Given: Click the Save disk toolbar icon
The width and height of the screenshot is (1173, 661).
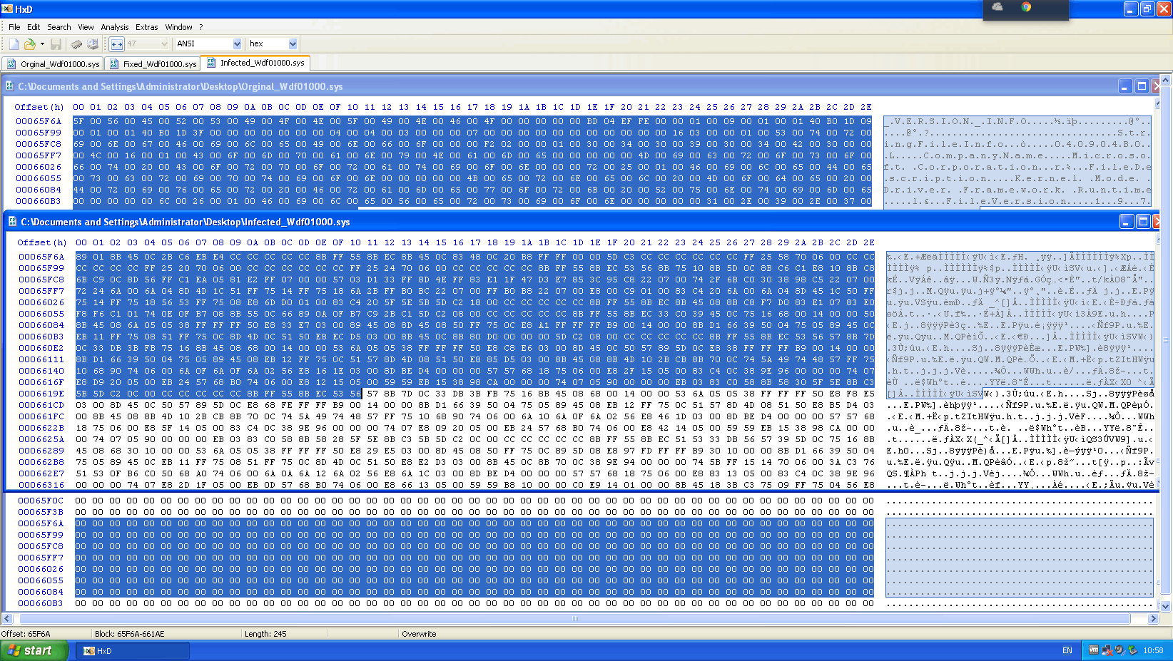Looking at the screenshot, I should (56, 44).
